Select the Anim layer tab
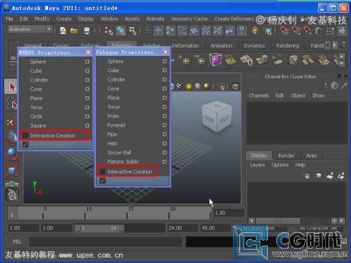The width and height of the screenshot is (351, 263). click(x=311, y=156)
